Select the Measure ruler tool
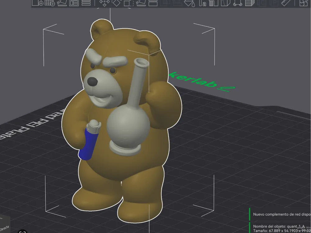The height and width of the screenshot is (233, 311). [x=286, y=3]
